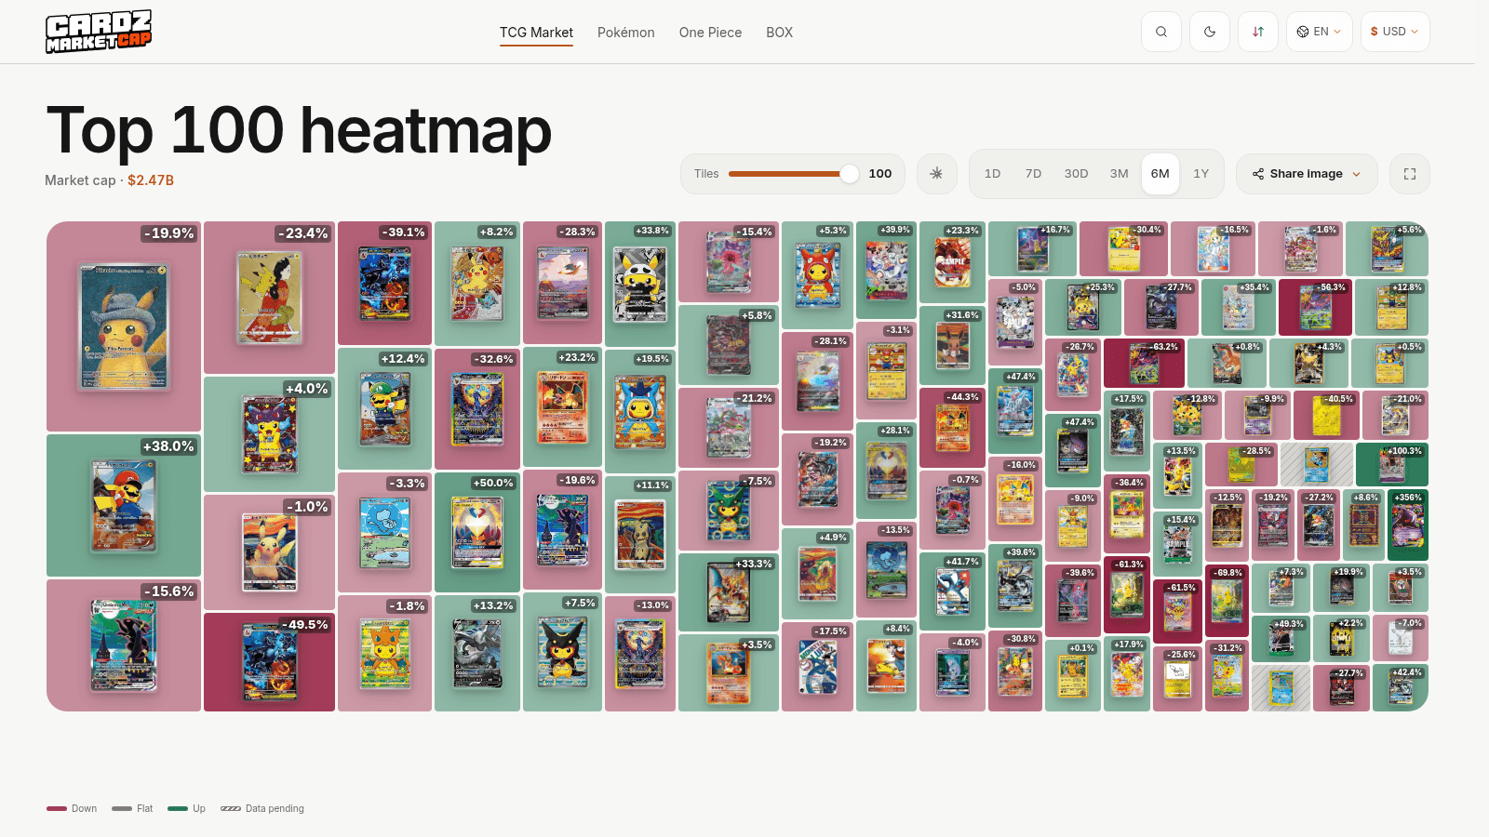Click the Flat legend entry
This screenshot has height=837, width=1489.
132,808
